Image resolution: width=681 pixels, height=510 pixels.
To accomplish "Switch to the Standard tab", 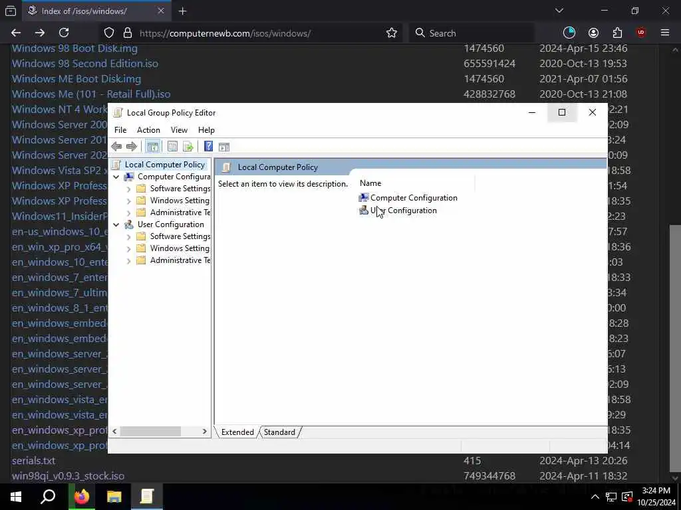I will click(279, 432).
